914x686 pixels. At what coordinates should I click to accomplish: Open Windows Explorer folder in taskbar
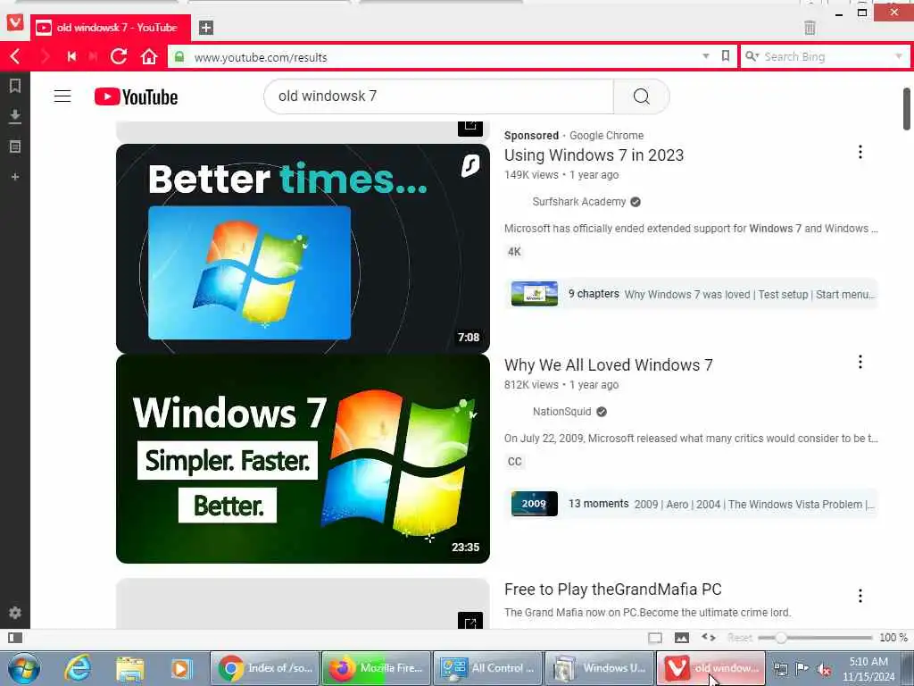(x=130, y=668)
